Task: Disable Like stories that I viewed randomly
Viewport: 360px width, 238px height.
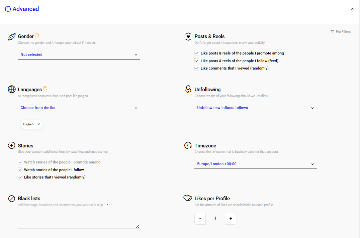Action: 20,177
